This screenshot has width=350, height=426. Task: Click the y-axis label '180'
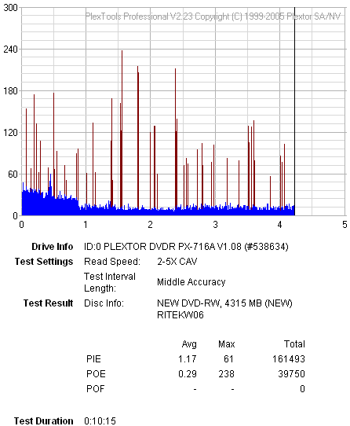tap(10, 91)
